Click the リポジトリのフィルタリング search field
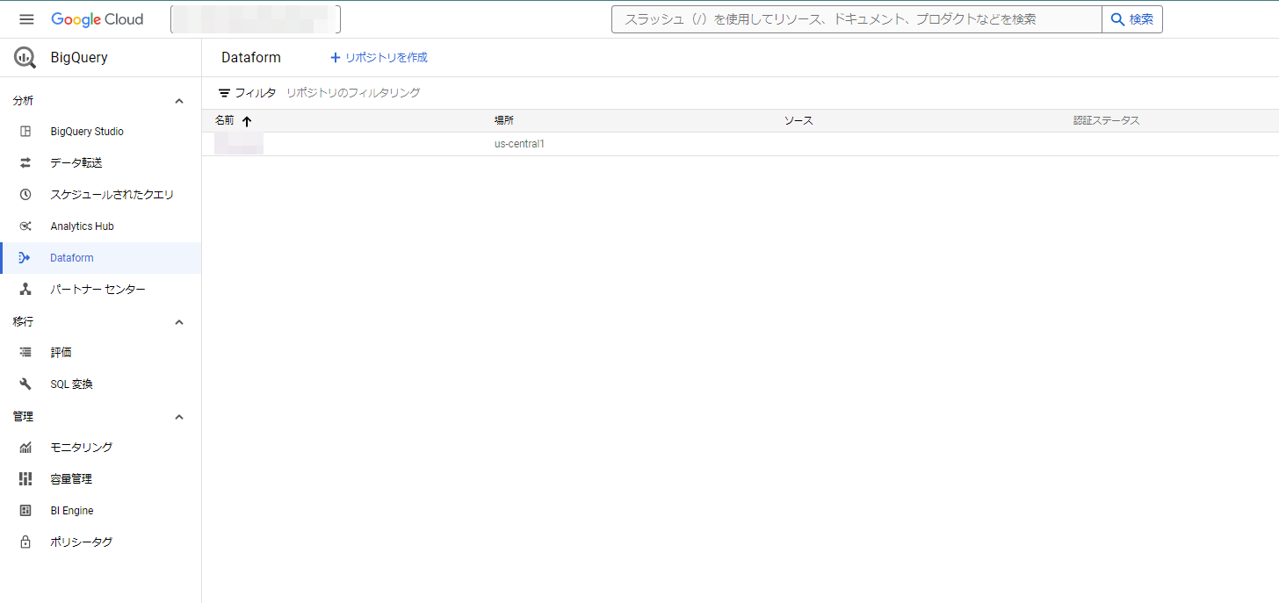This screenshot has width=1279, height=603. pyautogui.click(x=354, y=92)
